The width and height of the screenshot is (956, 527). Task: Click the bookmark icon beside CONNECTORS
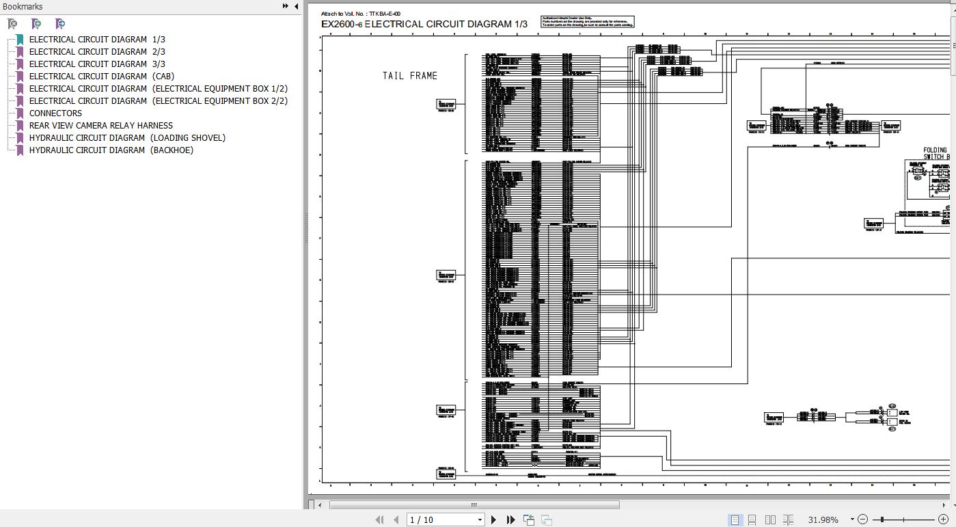(x=20, y=113)
